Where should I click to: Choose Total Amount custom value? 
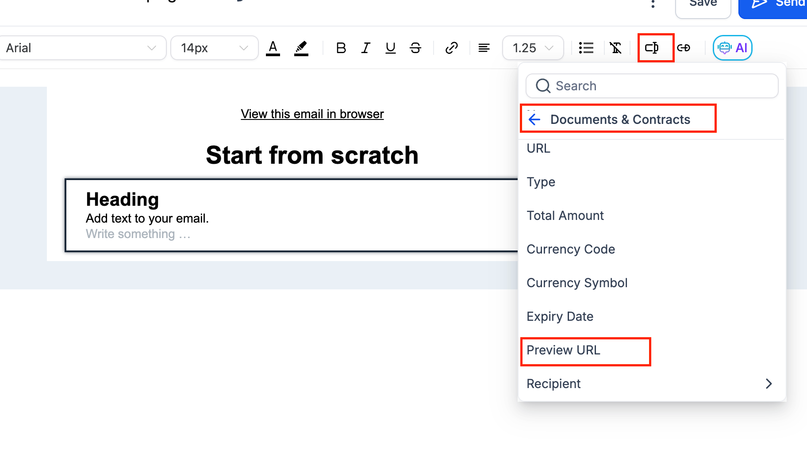point(565,215)
